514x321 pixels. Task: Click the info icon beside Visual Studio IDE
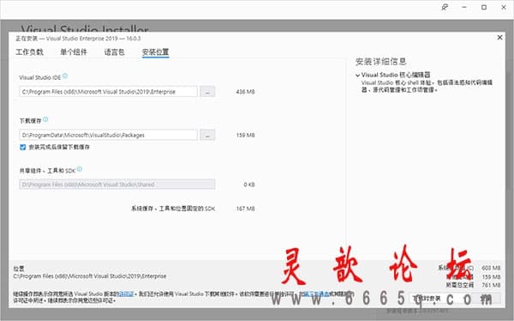[65, 76]
